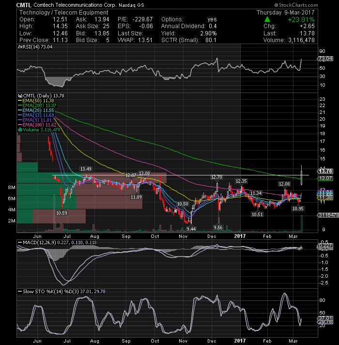Click the Thursday 9-Mar-2017 date
339x345 pixels.
pyautogui.click(x=286, y=12)
